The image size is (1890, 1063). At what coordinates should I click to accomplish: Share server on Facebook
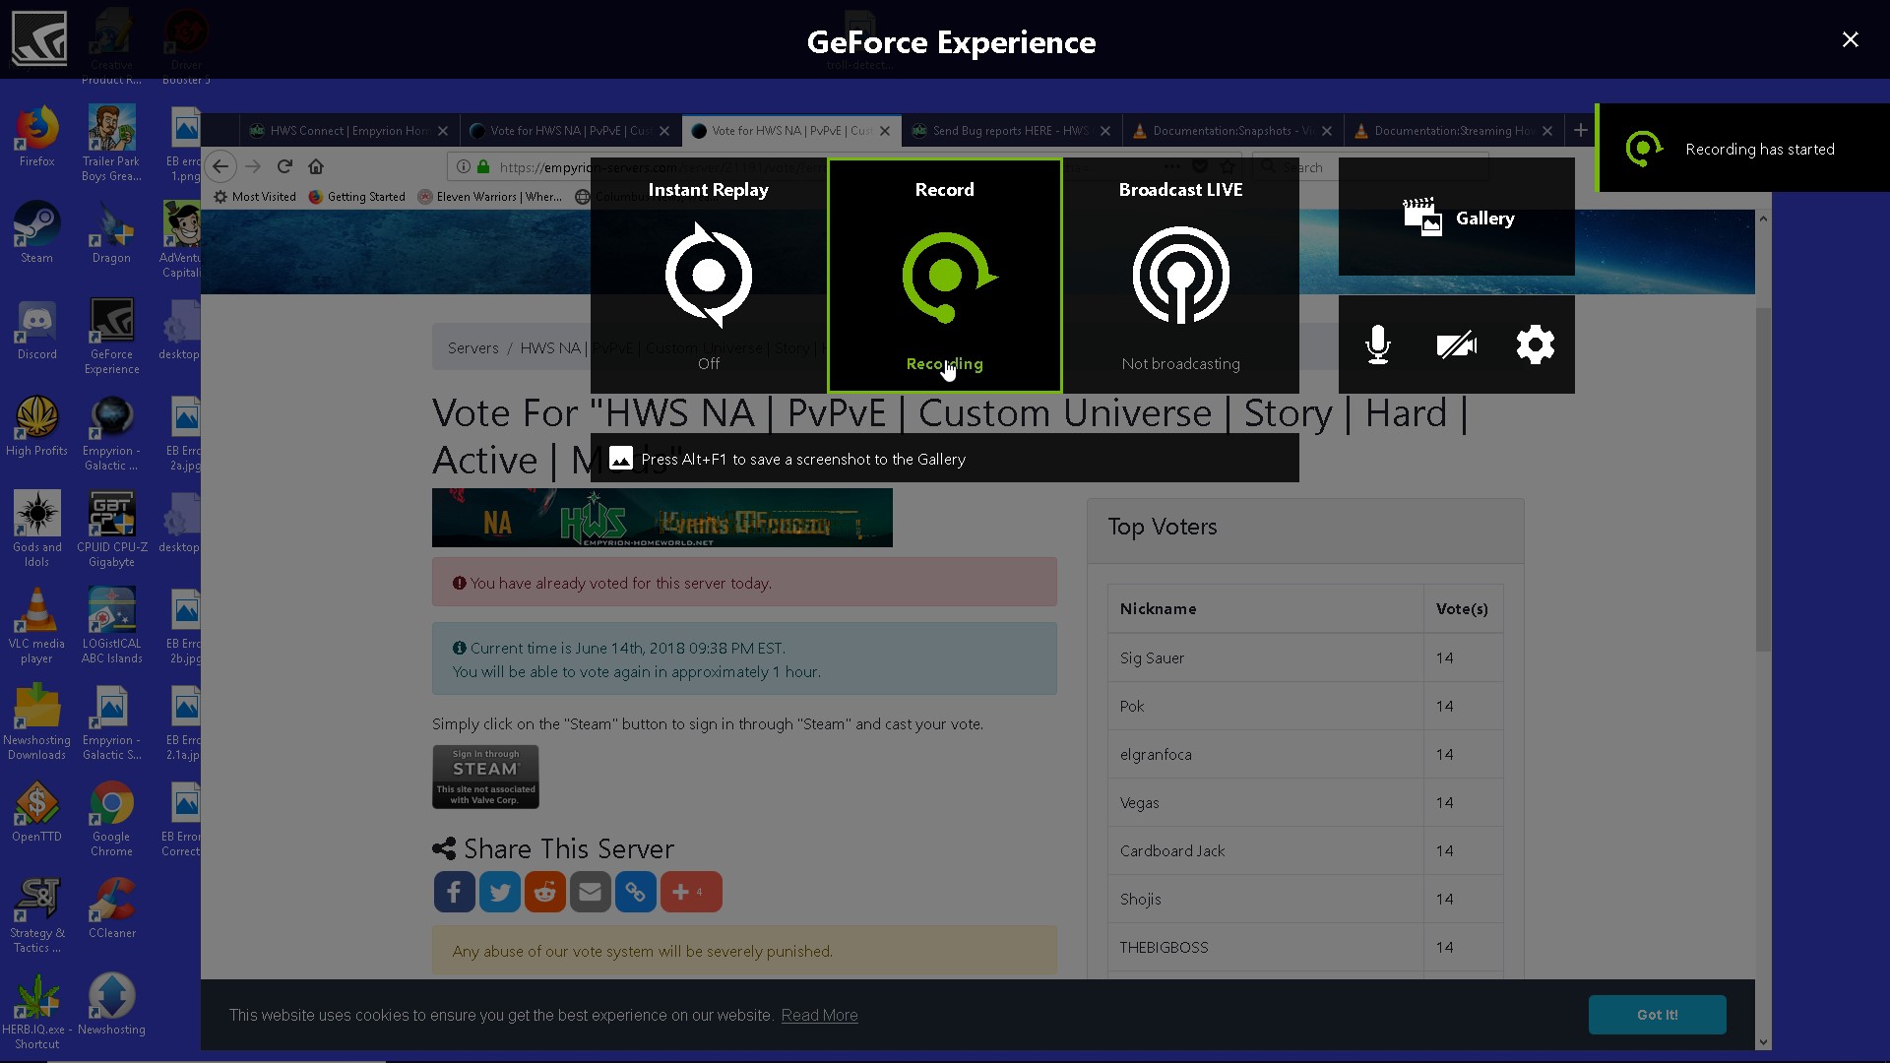point(454,892)
